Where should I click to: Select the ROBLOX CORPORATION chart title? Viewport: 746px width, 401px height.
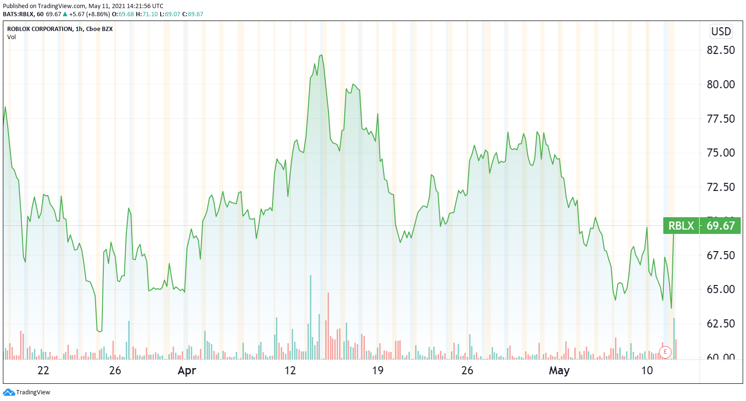pos(60,29)
